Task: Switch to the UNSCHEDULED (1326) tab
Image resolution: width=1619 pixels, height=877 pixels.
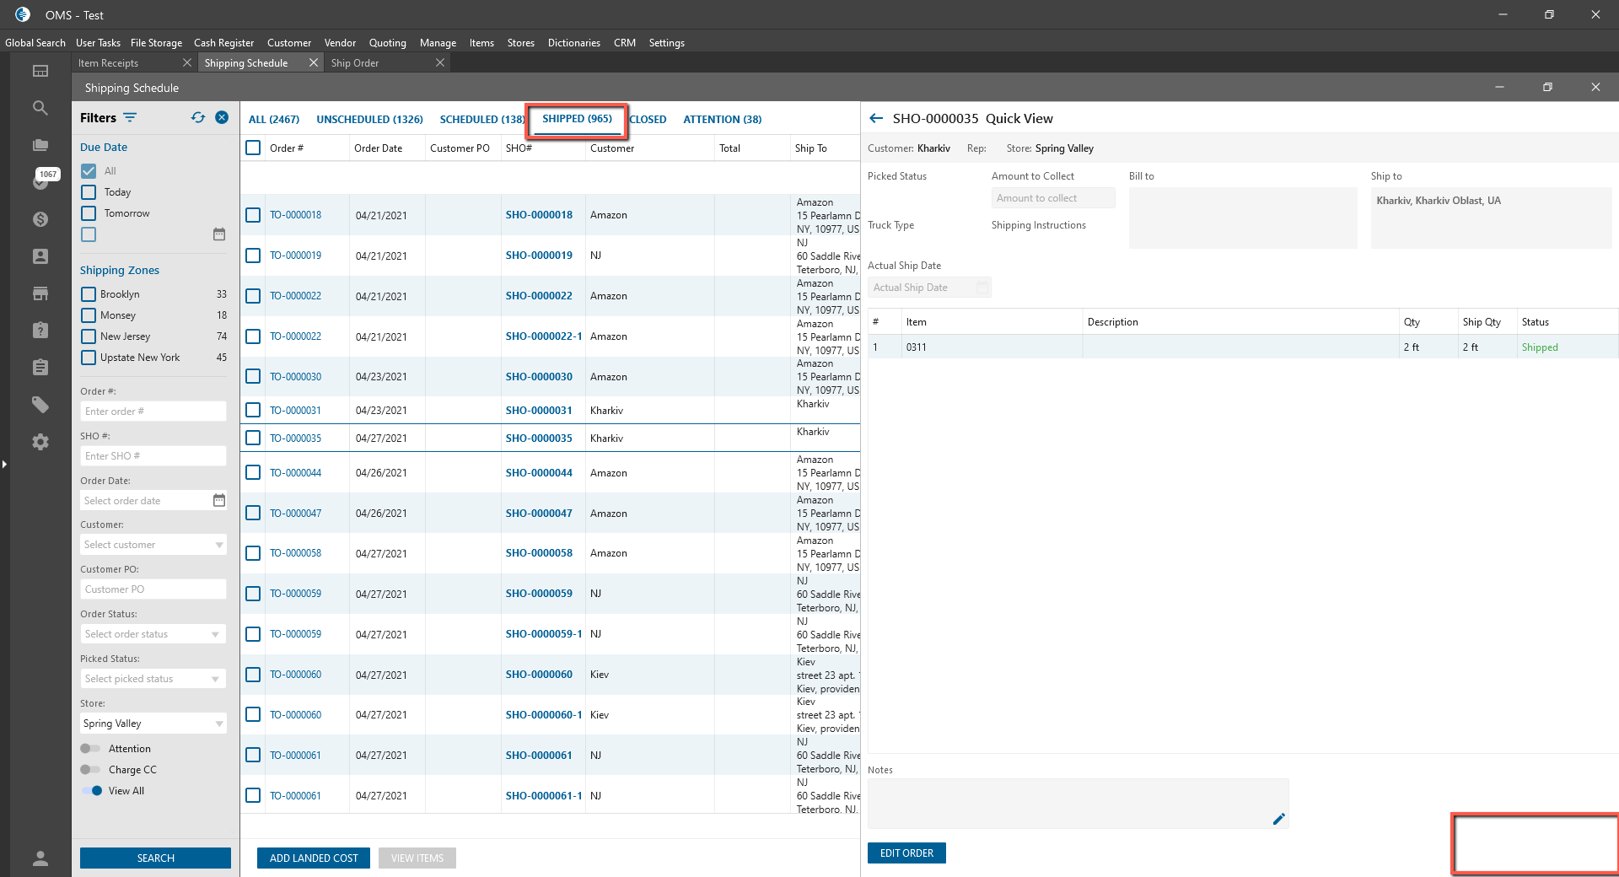Action: pos(369,120)
